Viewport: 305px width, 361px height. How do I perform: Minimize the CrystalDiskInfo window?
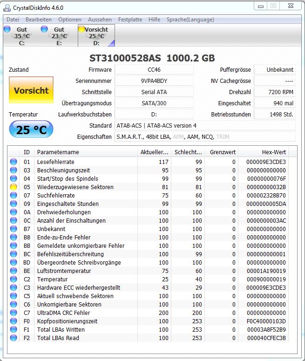[261, 6]
